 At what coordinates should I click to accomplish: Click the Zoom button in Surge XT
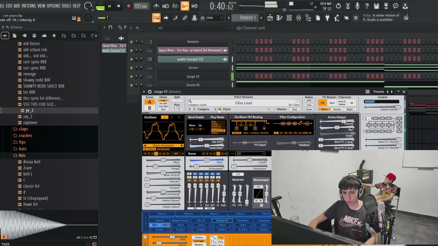pyautogui.click(x=309, y=109)
